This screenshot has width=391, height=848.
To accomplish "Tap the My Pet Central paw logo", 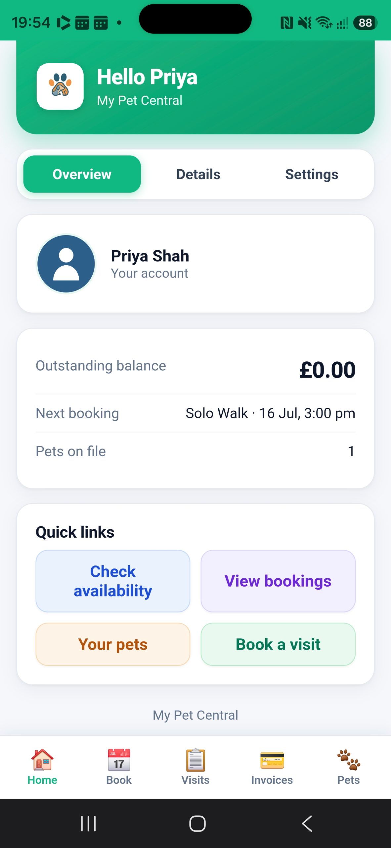I will pyautogui.click(x=60, y=86).
